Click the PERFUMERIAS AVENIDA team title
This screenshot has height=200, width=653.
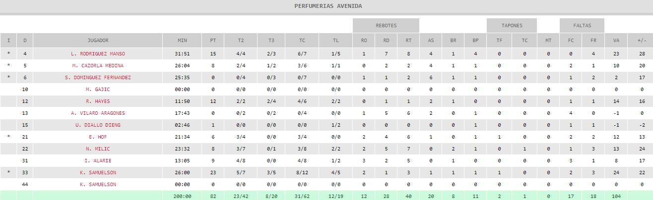[x=328, y=6]
